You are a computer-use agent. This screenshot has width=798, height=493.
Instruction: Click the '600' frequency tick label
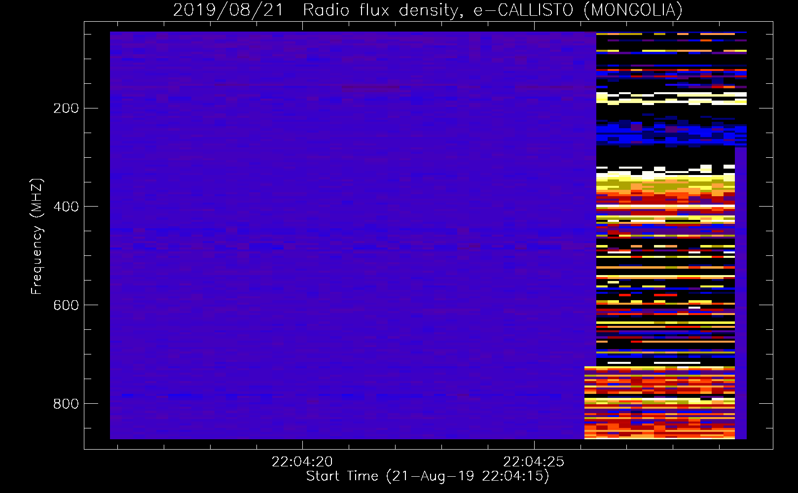66,305
